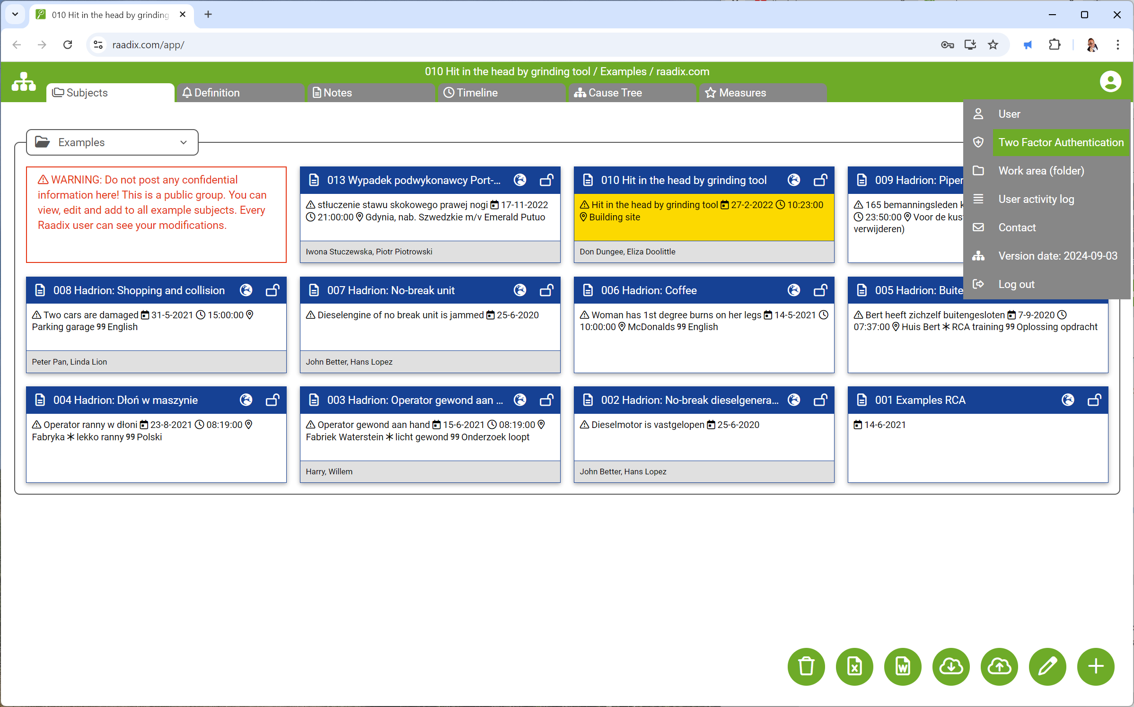Click Log out button in user menu
The width and height of the screenshot is (1134, 707).
pos(1017,284)
